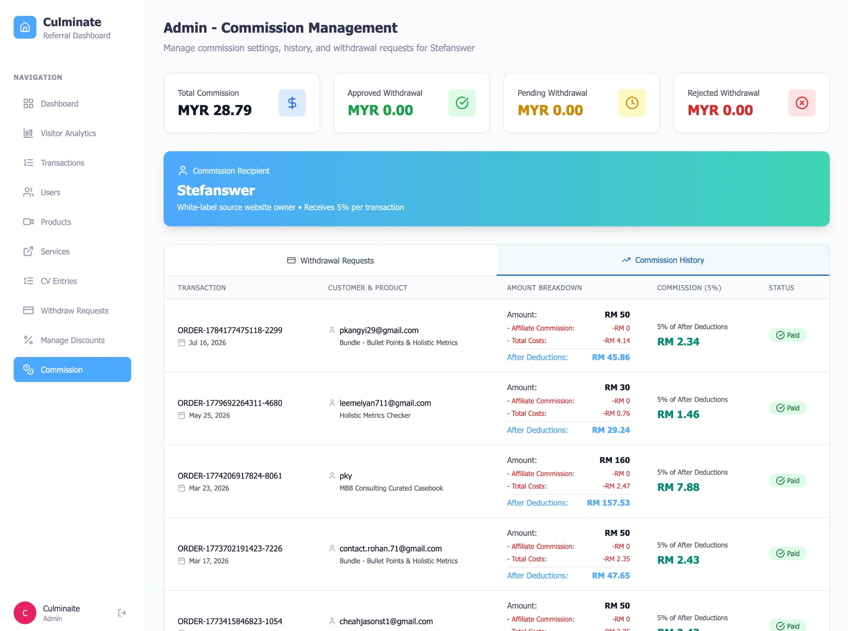Click commission value RM 1.46
The height and width of the screenshot is (631, 848).
pos(678,415)
